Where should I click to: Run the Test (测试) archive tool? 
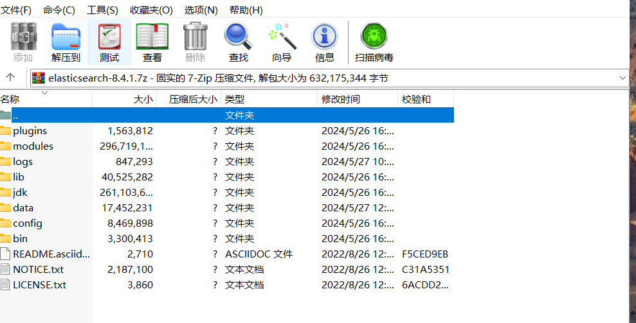[x=109, y=37]
